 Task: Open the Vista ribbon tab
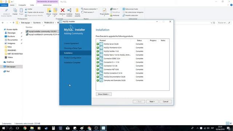pos(32,5)
